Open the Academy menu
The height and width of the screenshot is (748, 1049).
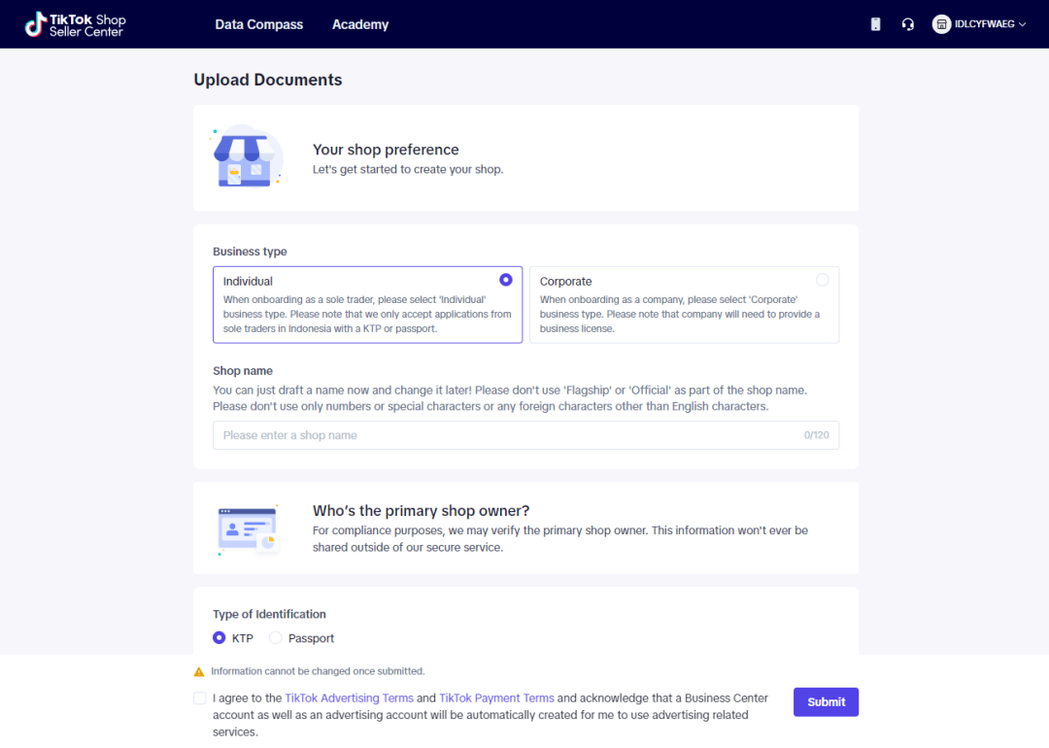point(360,24)
